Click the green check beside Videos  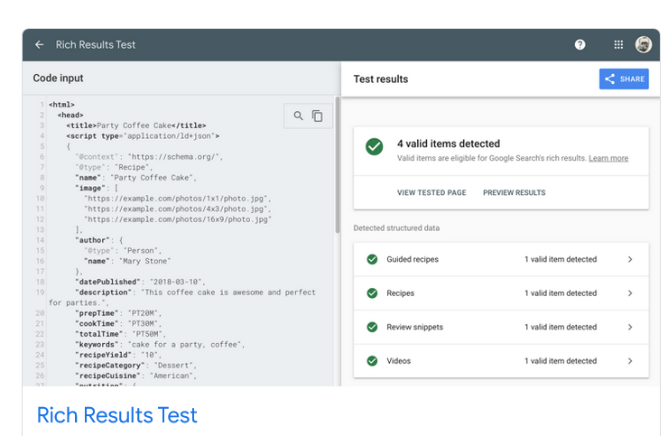[372, 361]
